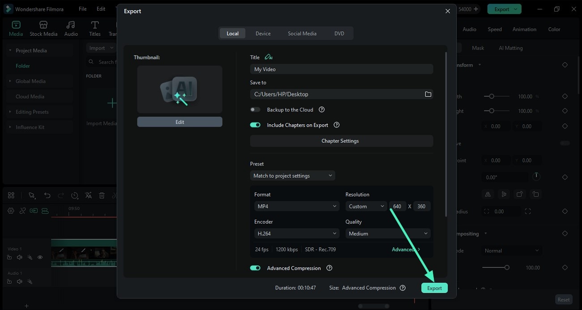
Task: Click the timeline layout grid icon
Action: click(11, 195)
